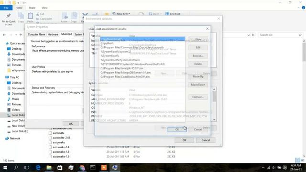Pin to Quick access in ribbon

pyautogui.click(x=9, y=19)
